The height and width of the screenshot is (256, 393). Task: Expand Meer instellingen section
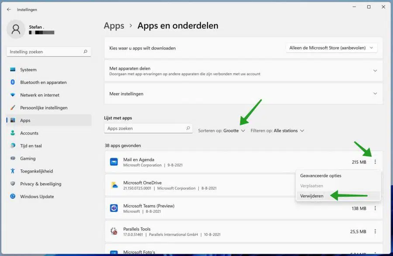pyautogui.click(x=375, y=93)
